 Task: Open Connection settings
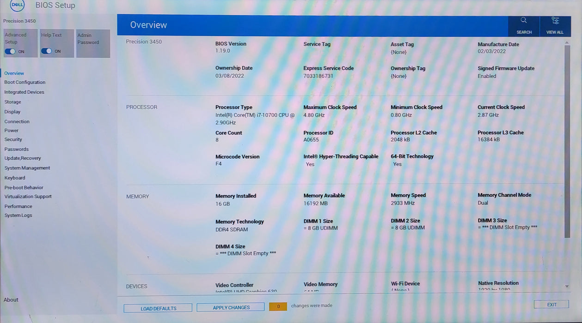(x=17, y=122)
